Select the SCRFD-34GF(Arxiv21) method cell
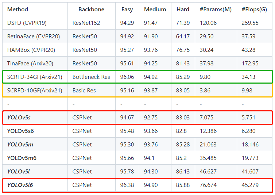Viewport: 275px width, 195px height. 35,77
